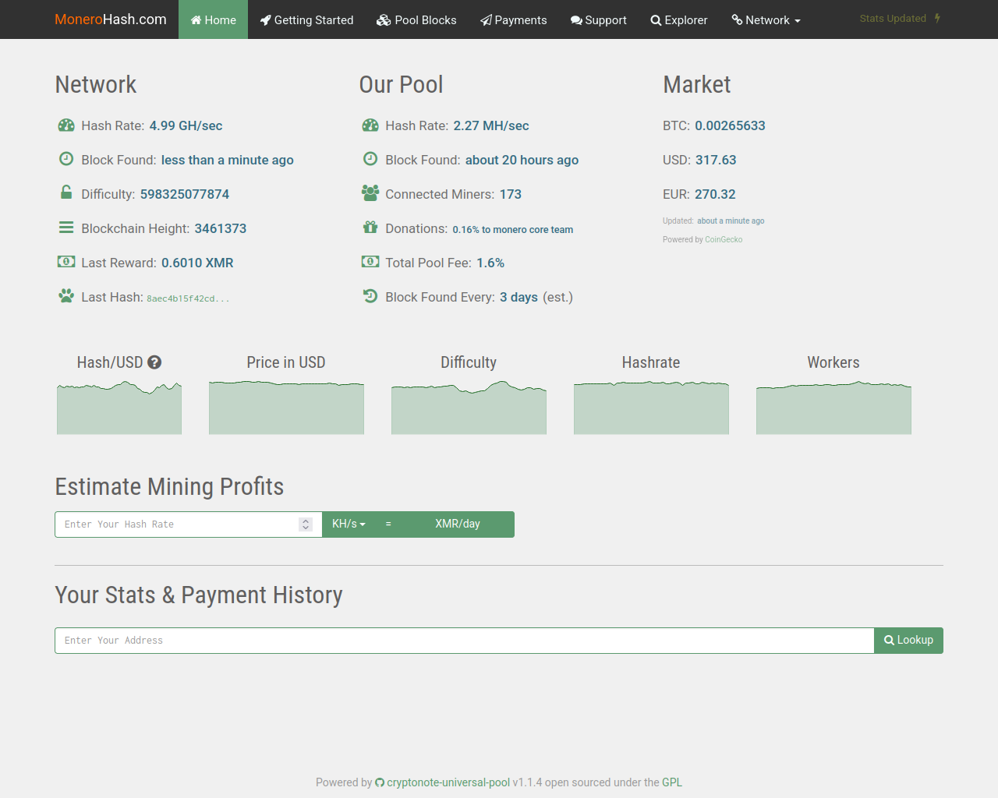The width and height of the screenshot is (998, 798).
Task: Focus the Enter Your Hash Rate field
Action: [x=188, y=524]
